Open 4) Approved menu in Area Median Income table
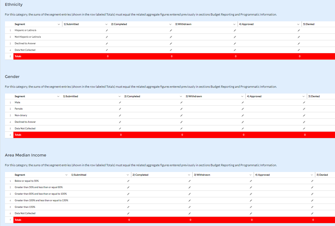Screen dimensions: 335x226 [x=312, y=175]
